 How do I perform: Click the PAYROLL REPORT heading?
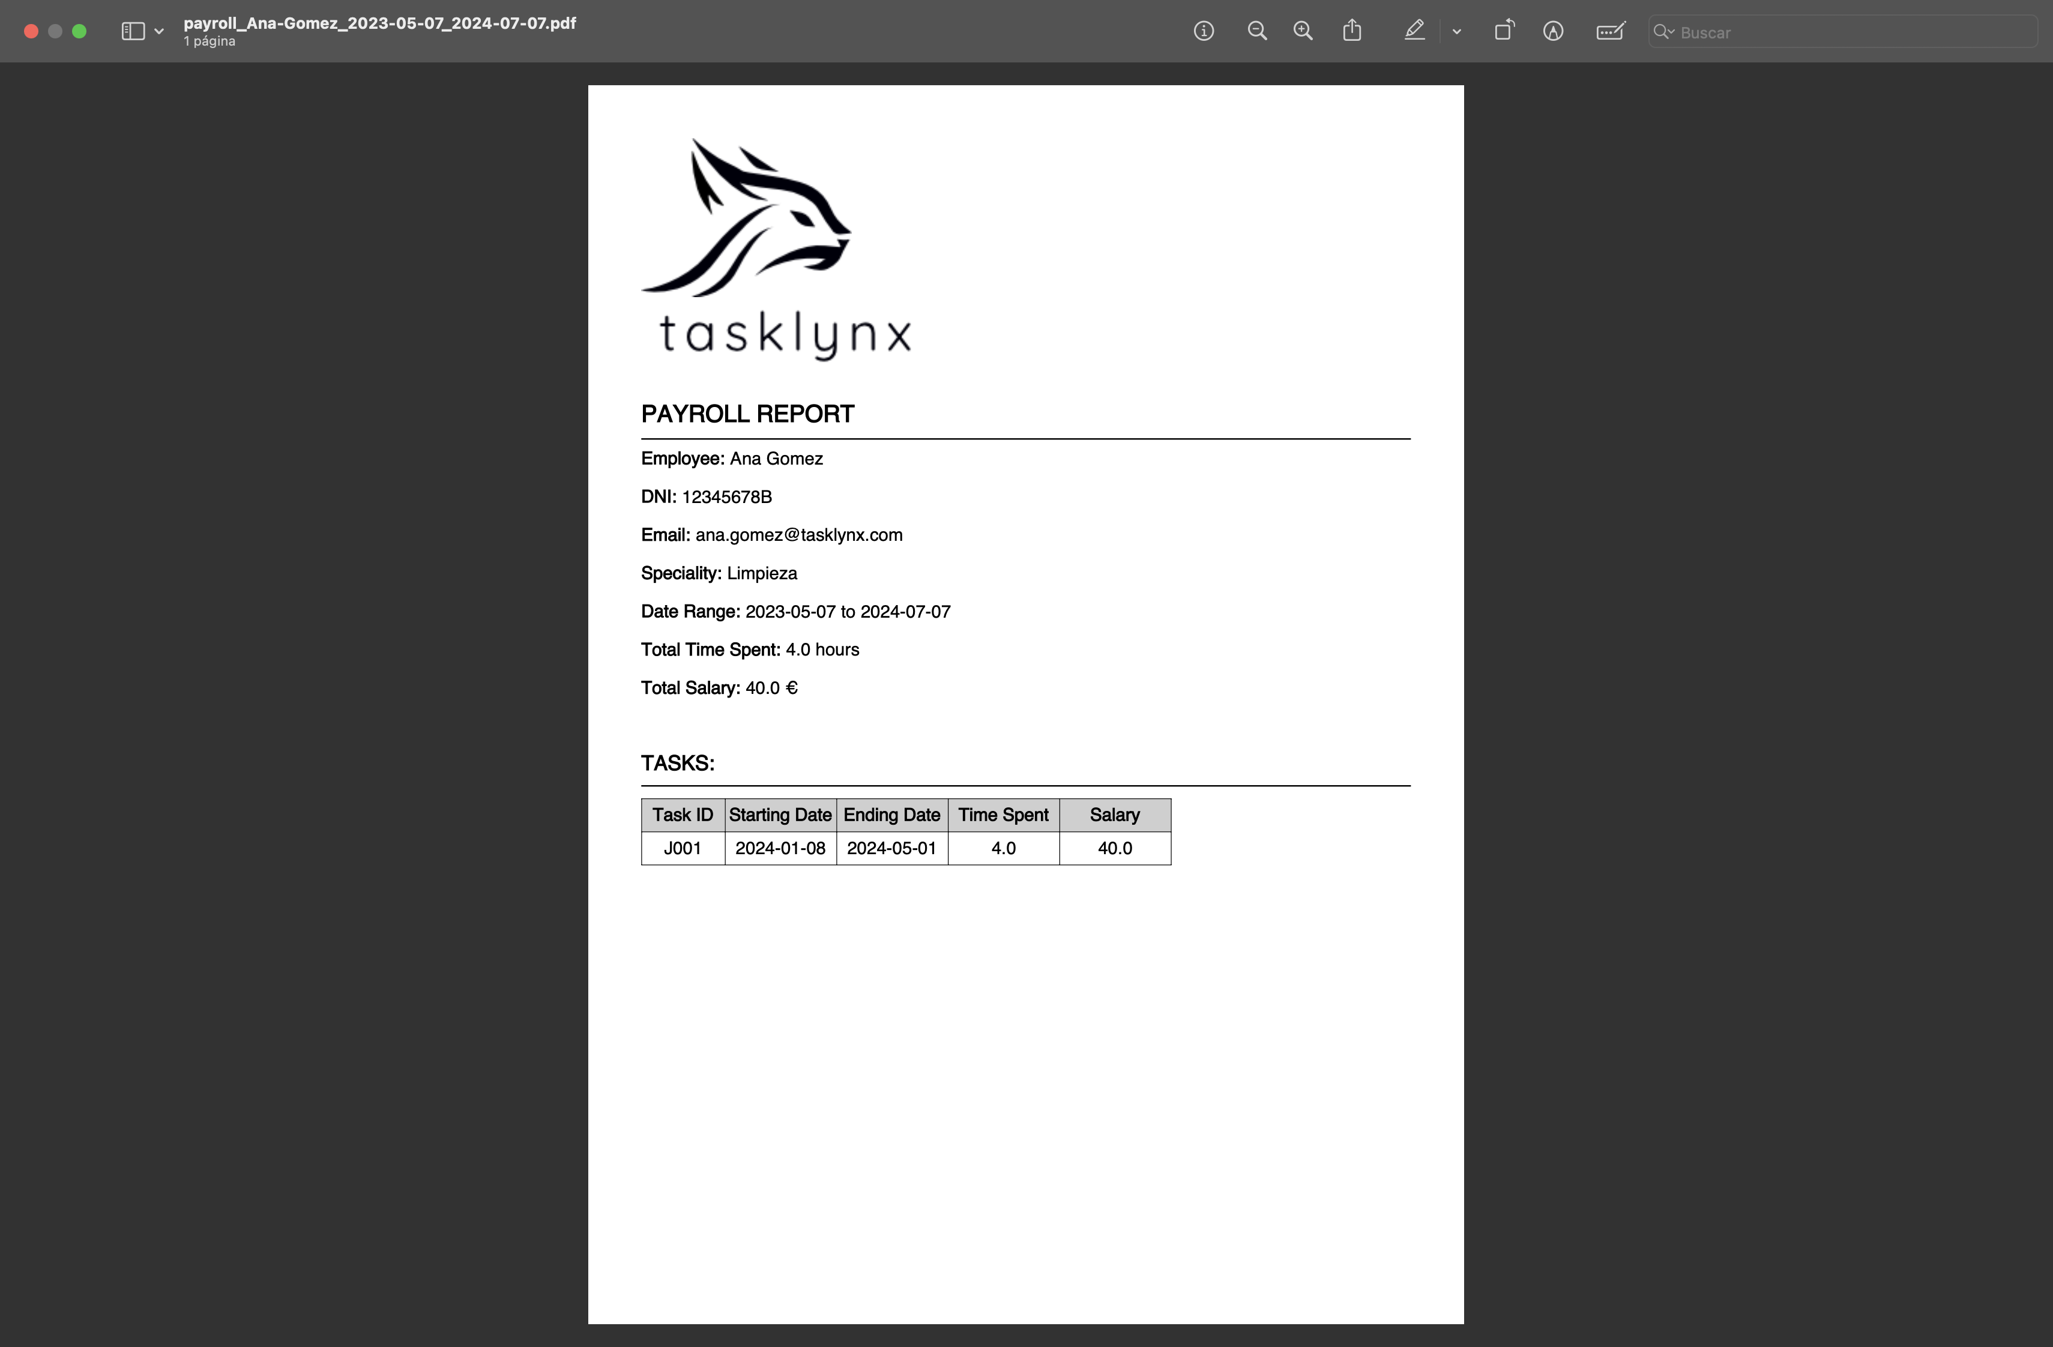pyautogui.click(x=747, y=414)
